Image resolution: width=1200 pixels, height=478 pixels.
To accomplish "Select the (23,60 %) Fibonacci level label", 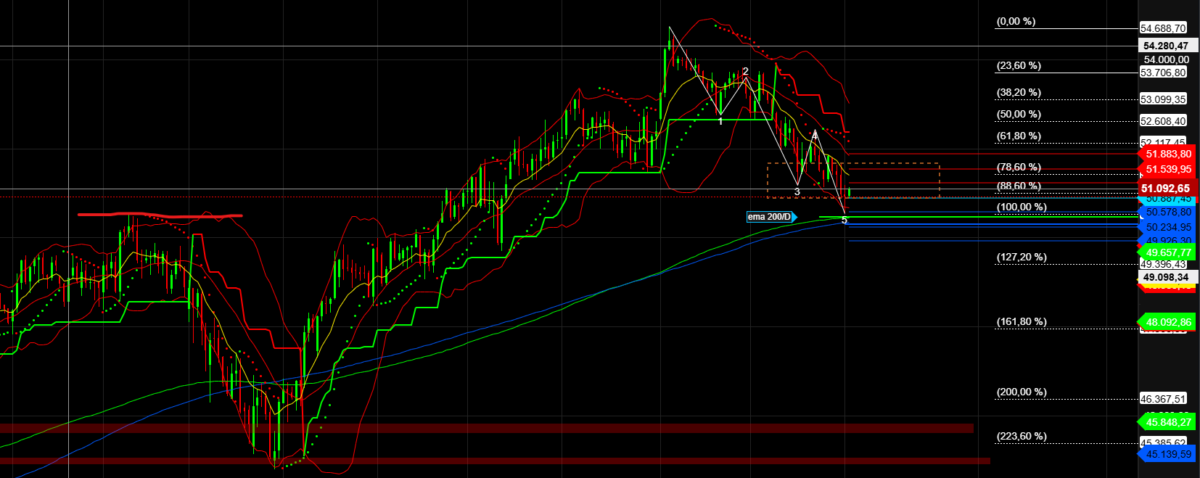I will point(1019,66).
